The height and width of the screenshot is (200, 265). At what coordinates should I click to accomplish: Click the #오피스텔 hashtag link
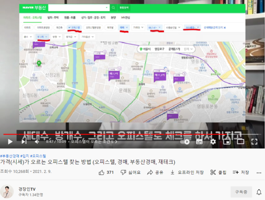pos(38,156)
